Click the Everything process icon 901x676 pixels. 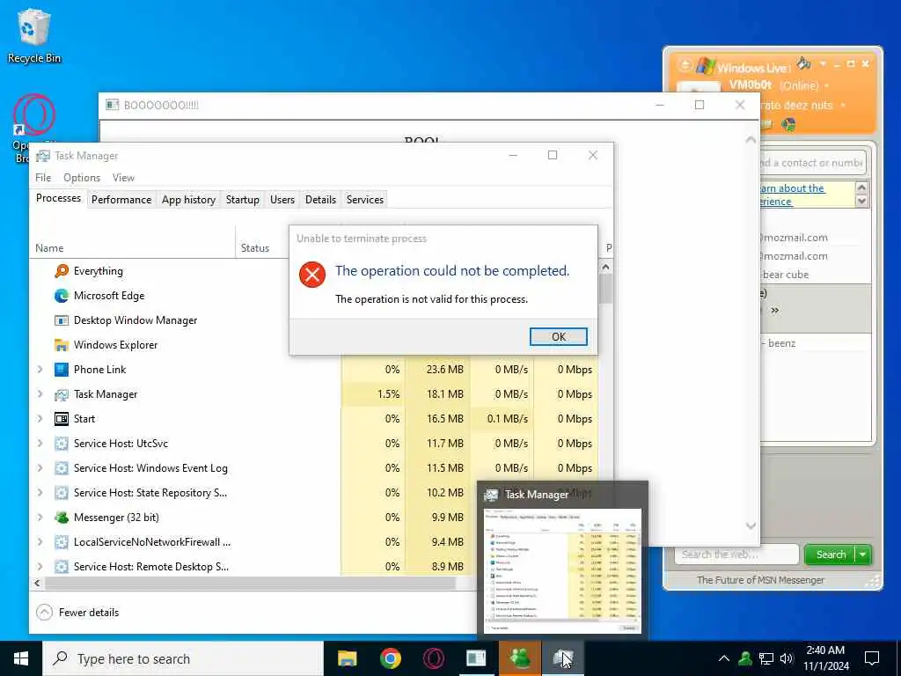[62, 271]
